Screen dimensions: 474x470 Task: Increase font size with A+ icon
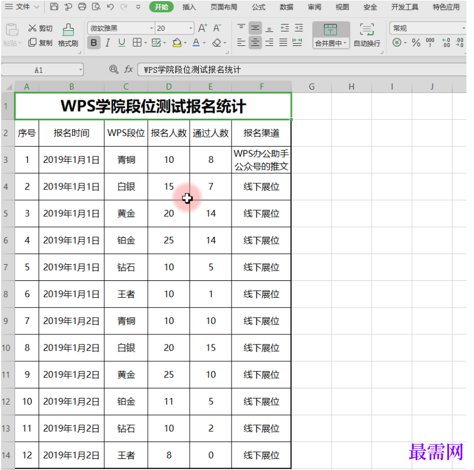tap(202, 29)
